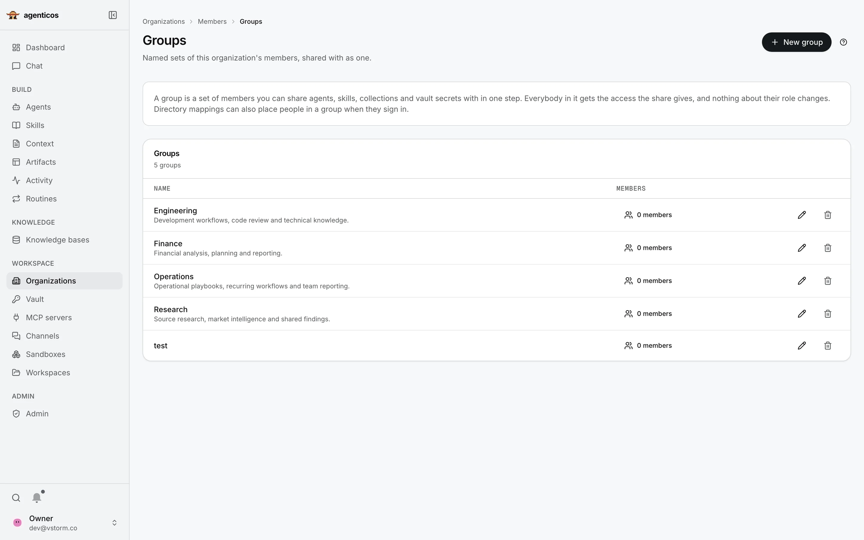Viewport: 864px width, 540px height.
Task: Click the Finance group name
Action: coord(168,244)
